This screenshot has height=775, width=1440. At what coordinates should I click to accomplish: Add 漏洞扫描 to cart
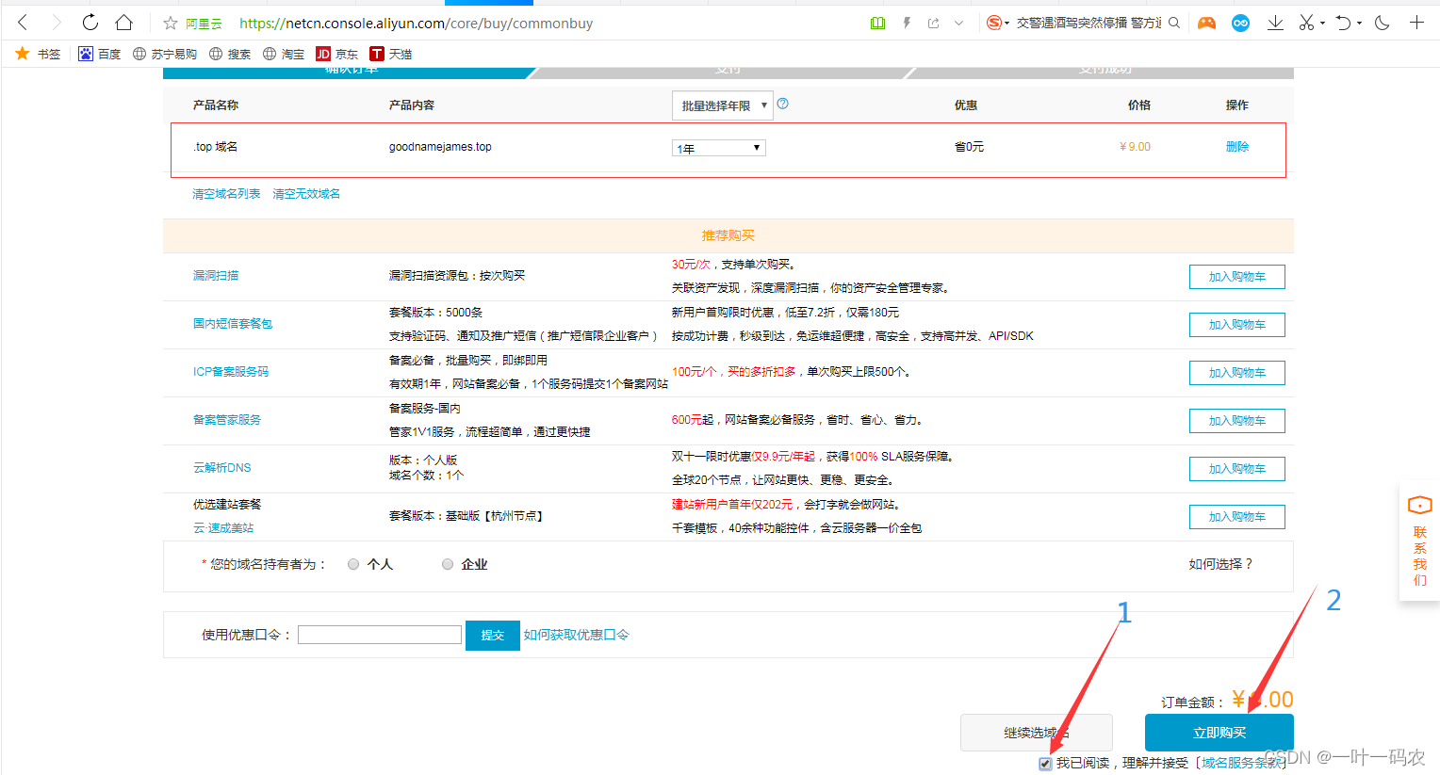point(1237,277)
